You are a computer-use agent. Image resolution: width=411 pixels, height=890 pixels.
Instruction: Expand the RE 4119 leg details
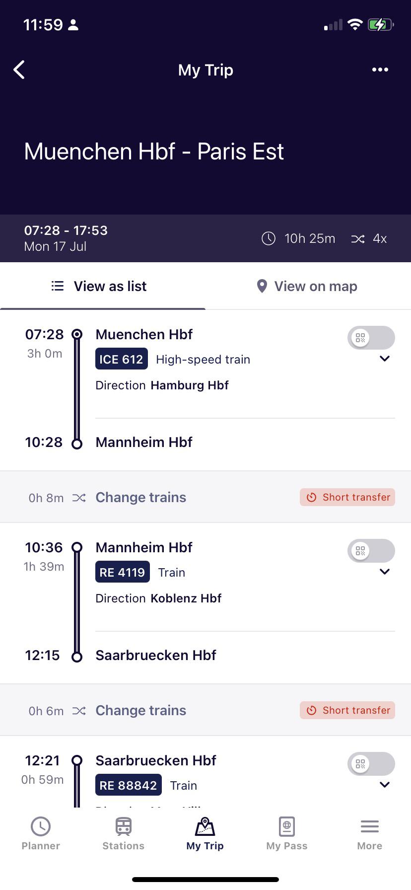384,572
